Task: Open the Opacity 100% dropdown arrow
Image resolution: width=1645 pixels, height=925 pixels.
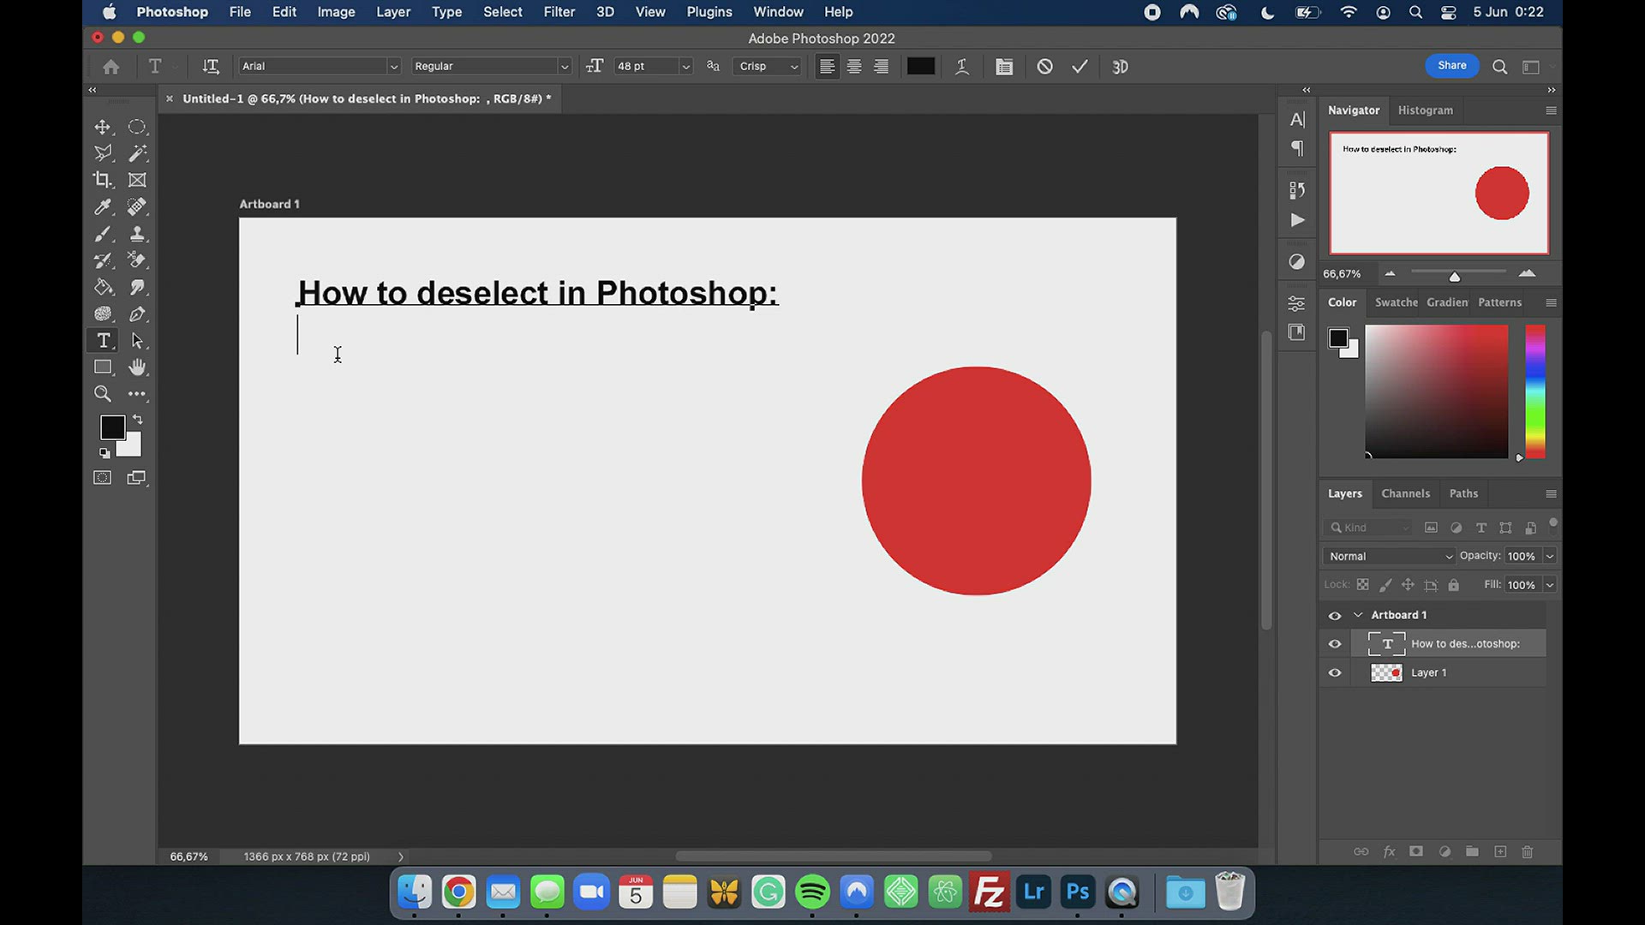Action: coord(1549,556)
